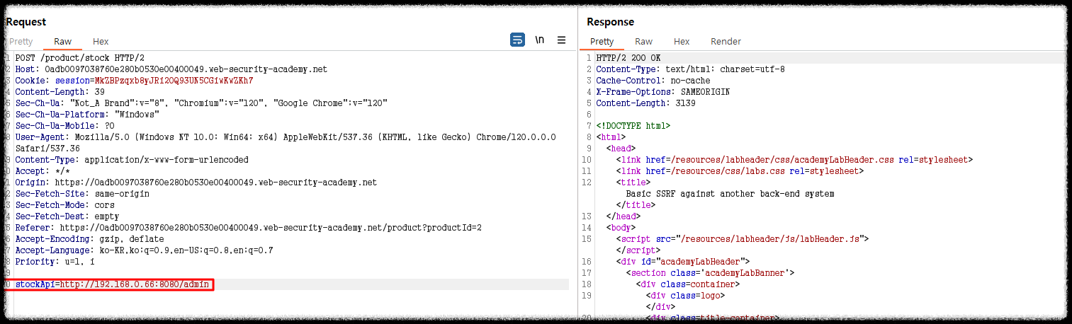Click the Origin header line
This screenshot has height=324, width=1072.
pos(196,183)
